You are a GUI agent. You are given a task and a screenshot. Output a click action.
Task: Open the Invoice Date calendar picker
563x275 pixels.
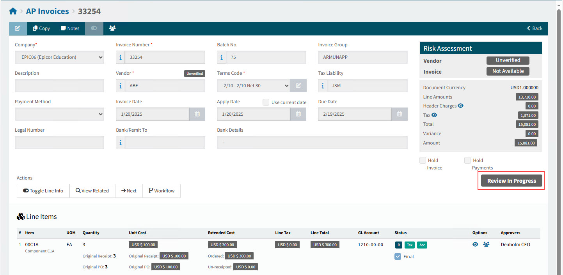[x=197, y=114]
